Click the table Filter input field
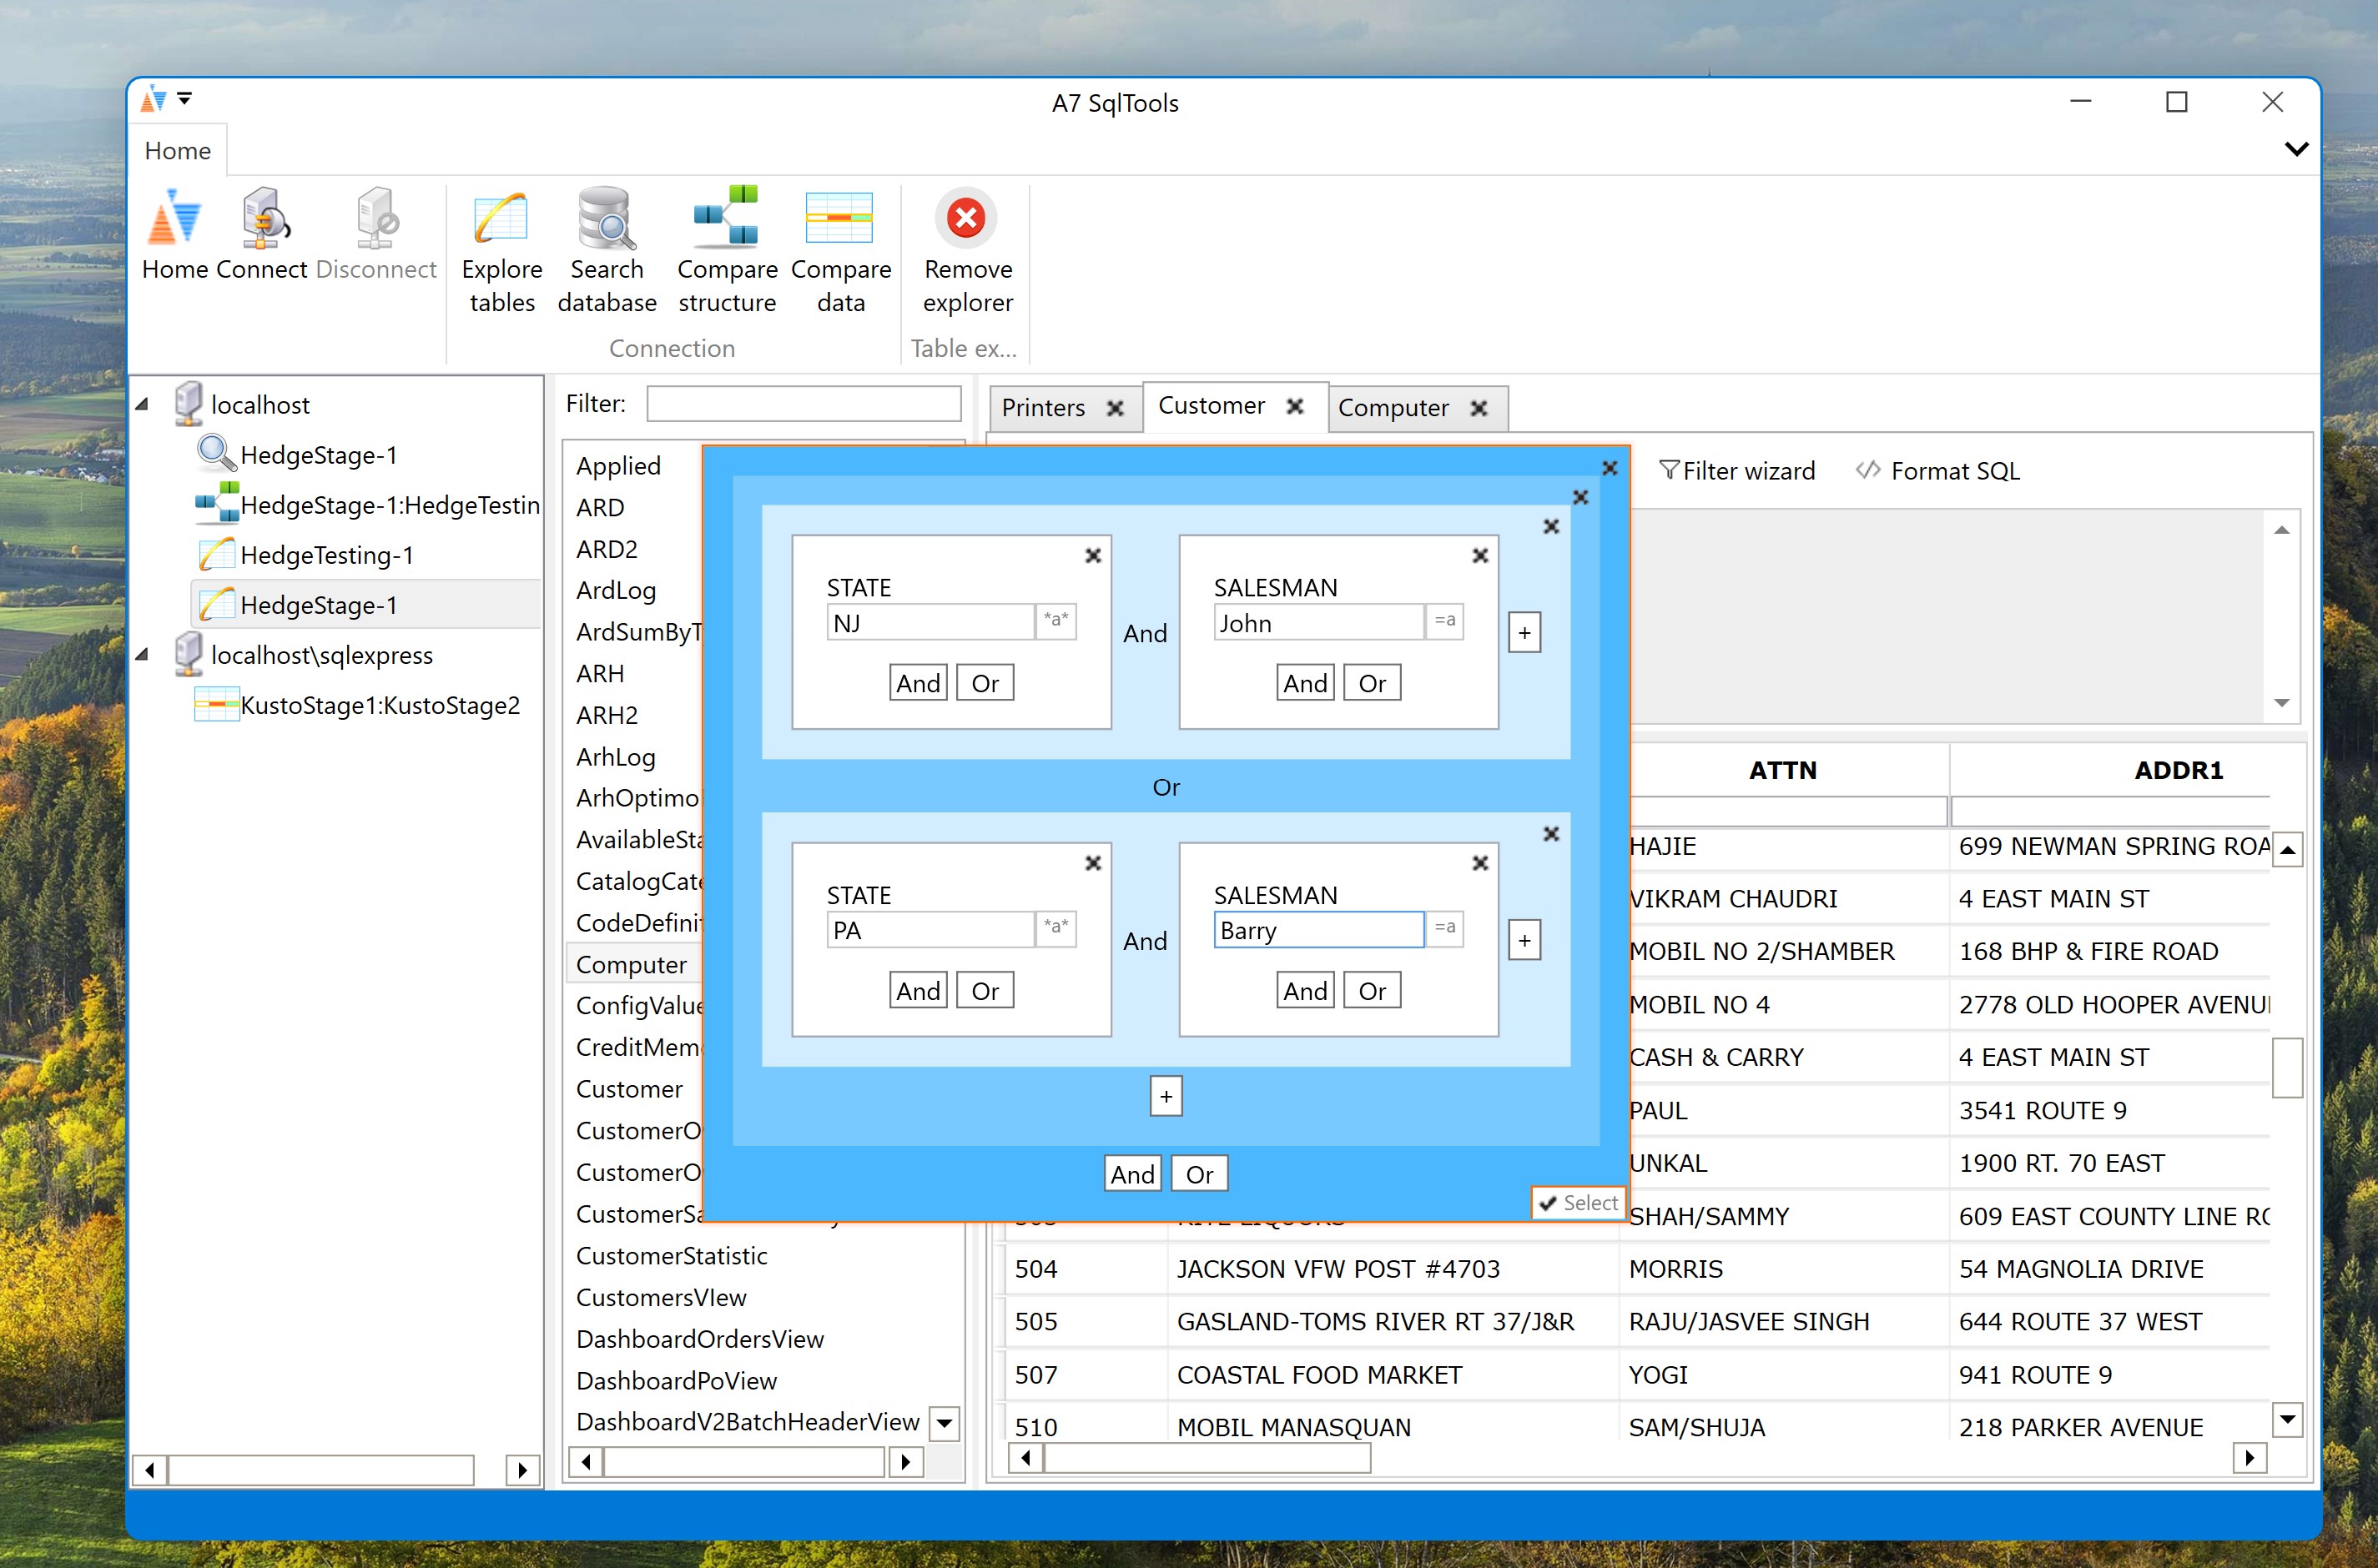2378x1568 pixels. click(804, 404)
